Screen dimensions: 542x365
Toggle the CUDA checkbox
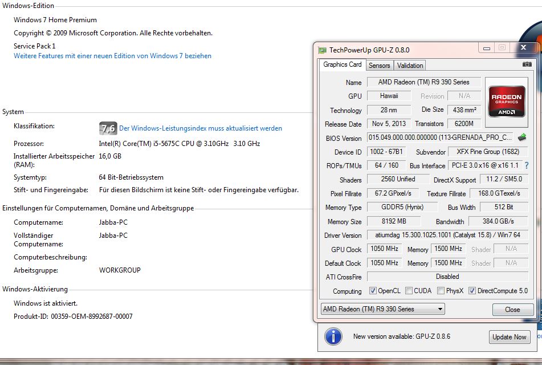pos(409,291)
